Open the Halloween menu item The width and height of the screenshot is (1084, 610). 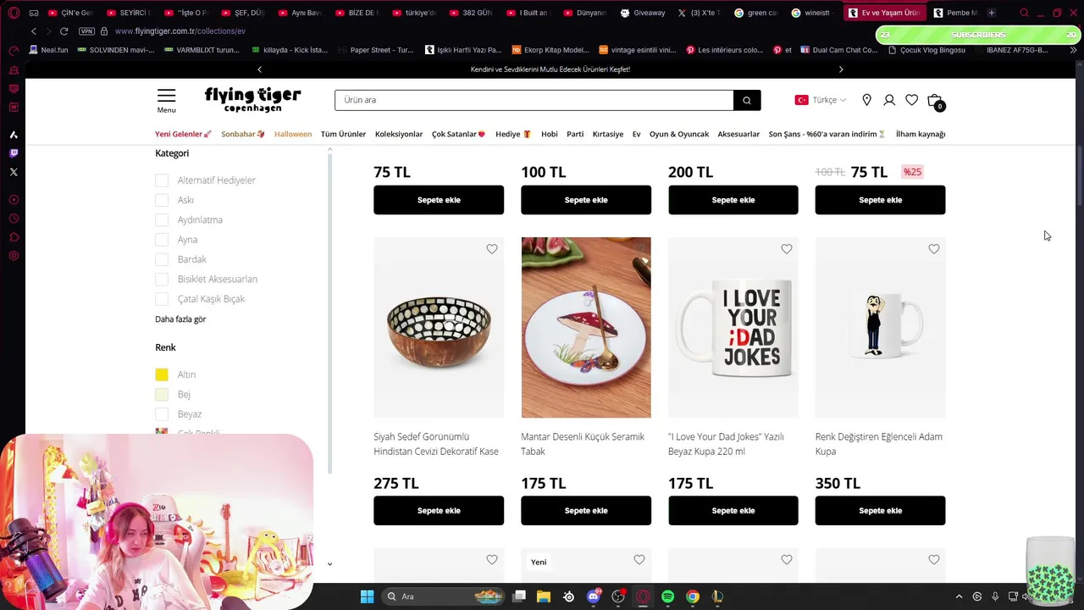coord(293,134)
